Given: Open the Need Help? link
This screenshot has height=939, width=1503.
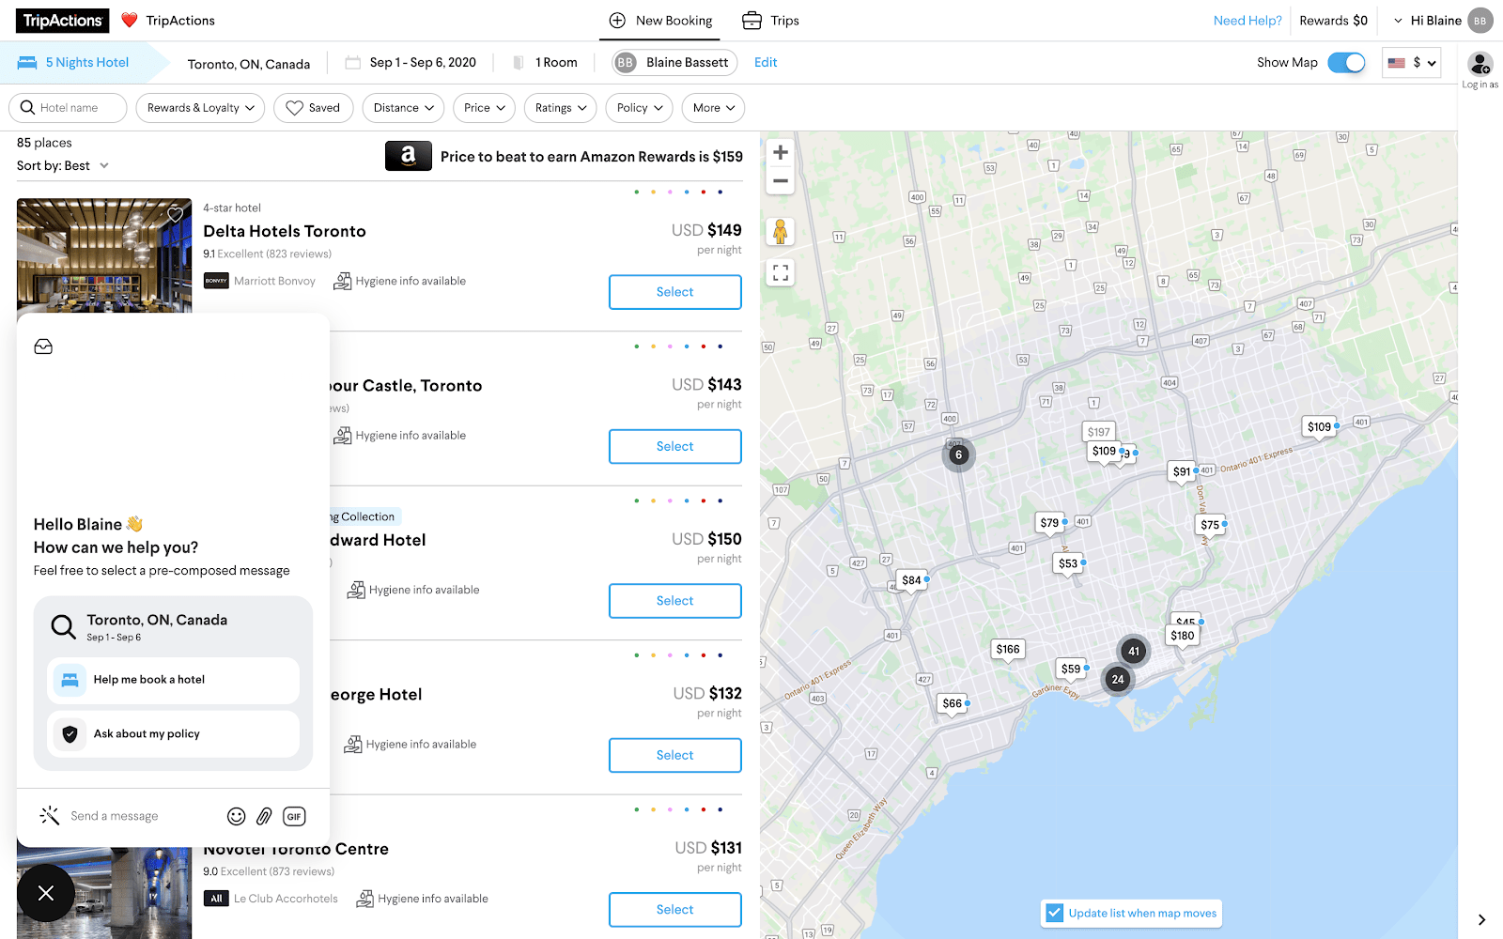Looking at the screenshot, I should (x=1247, y=21).
